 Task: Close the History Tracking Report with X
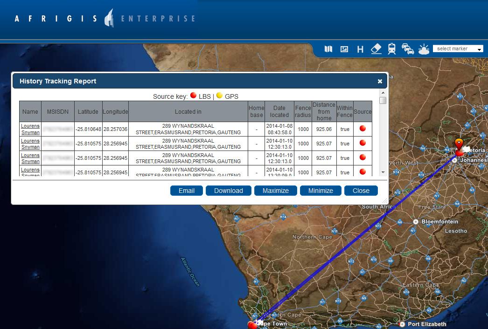(x=380, y=81)
